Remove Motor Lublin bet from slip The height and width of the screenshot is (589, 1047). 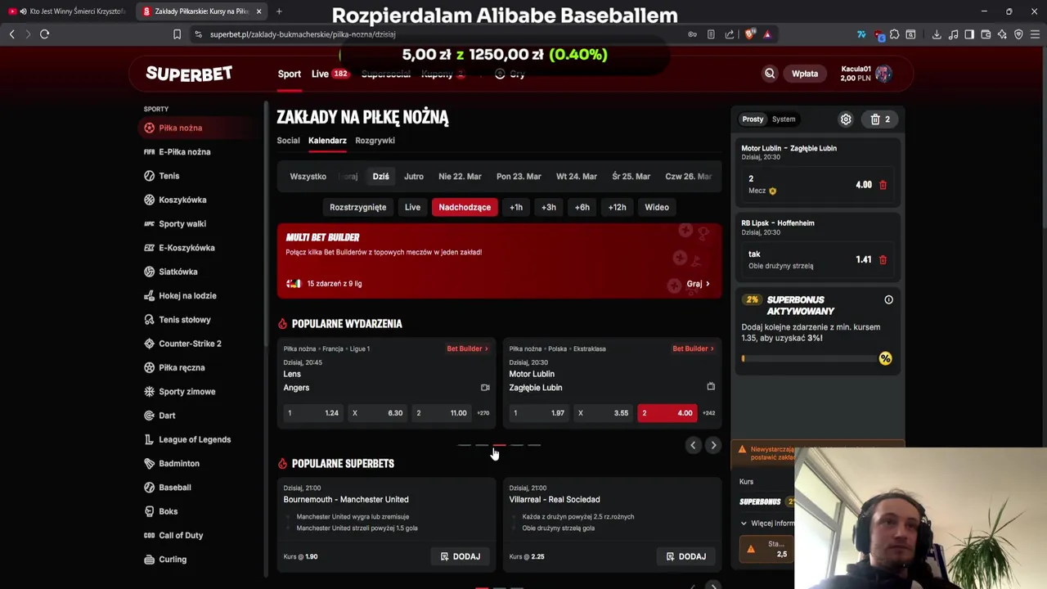coord(883,185)
